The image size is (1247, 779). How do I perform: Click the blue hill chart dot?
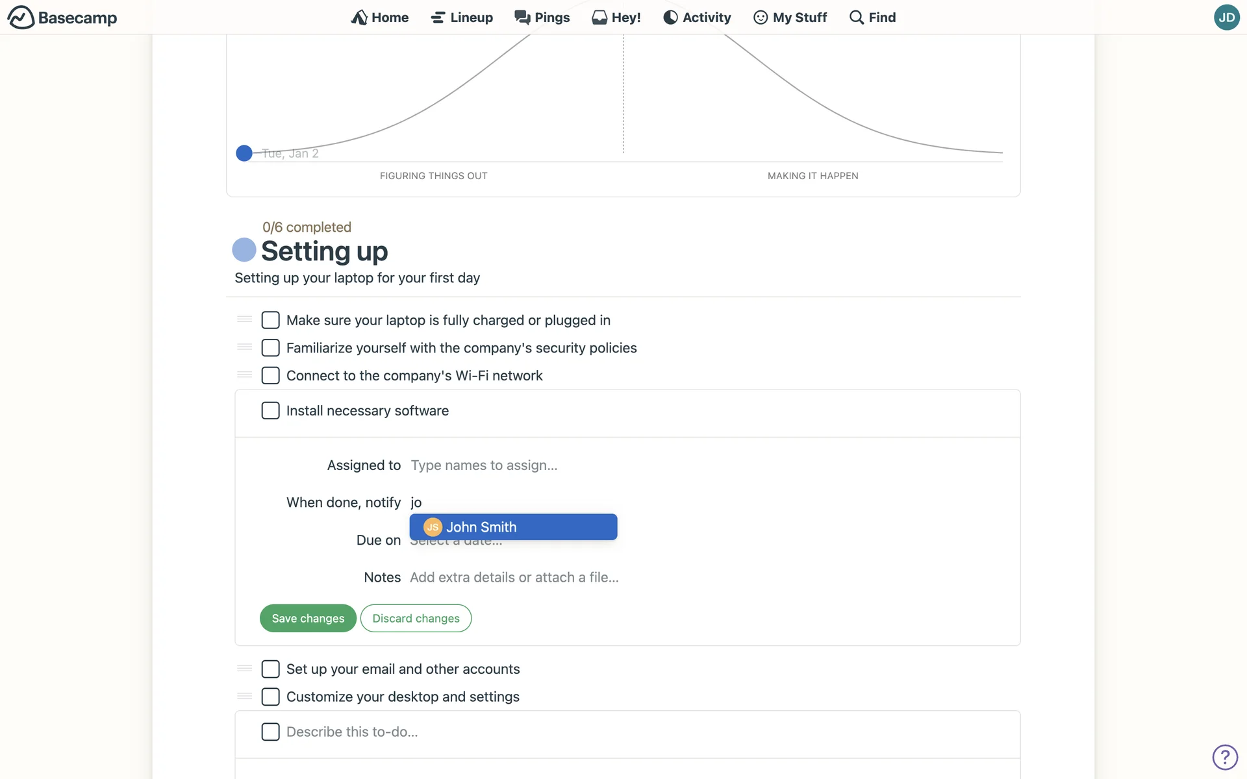[244, 153]
